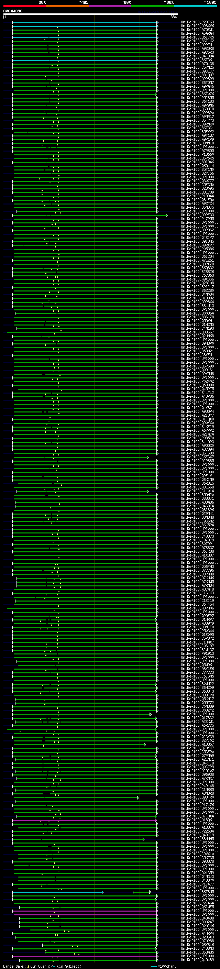The width and height of the screenshot is (220, 969).
Task: Click the ruler end value 384
Action: (174, 17)
